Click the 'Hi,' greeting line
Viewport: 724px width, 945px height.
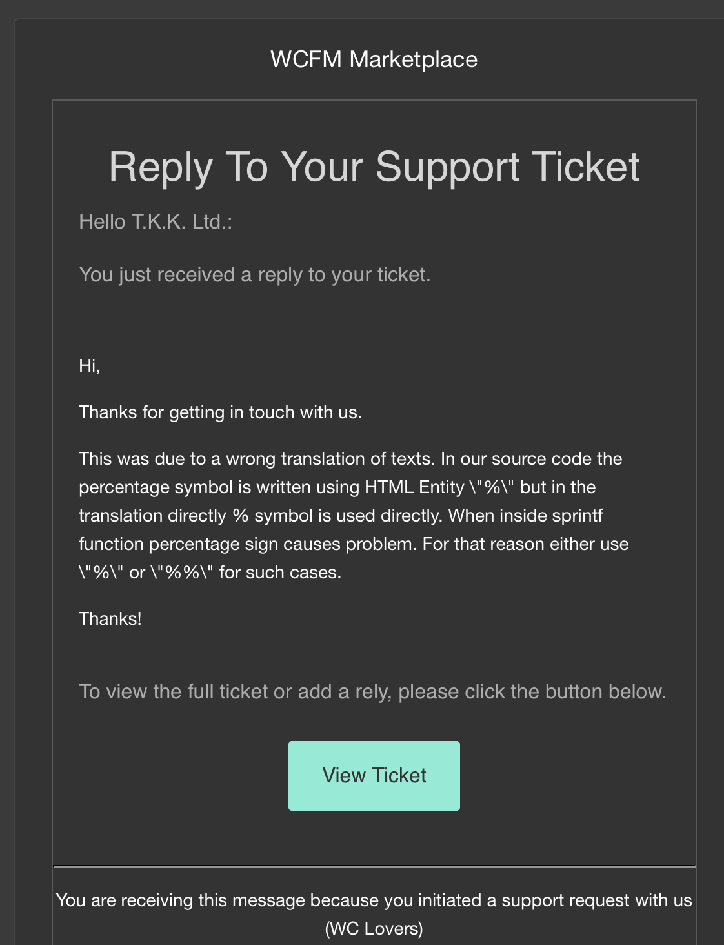coord(89,366)
